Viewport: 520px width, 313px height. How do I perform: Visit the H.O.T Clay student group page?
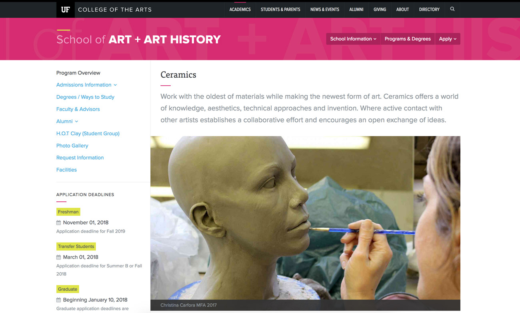click(x=88, y=133)
